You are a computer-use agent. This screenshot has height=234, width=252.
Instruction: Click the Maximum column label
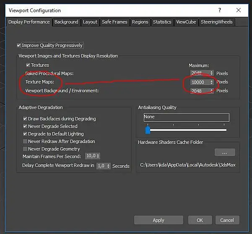[x=199, y=65]
